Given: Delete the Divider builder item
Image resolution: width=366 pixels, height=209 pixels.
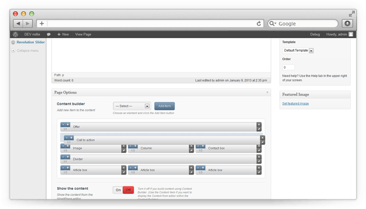Looking at the screenshot, I should click(259, 157).
